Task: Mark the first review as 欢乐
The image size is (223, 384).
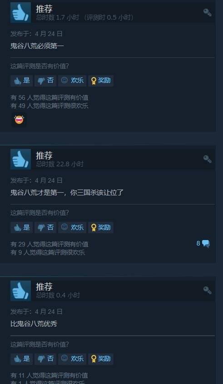Action: tap(72, 81)
